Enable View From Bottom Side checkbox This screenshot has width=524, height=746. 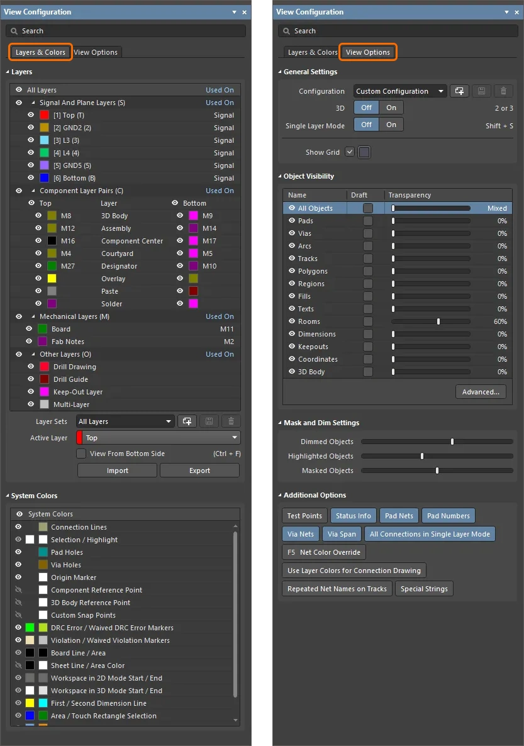[81, 454]
